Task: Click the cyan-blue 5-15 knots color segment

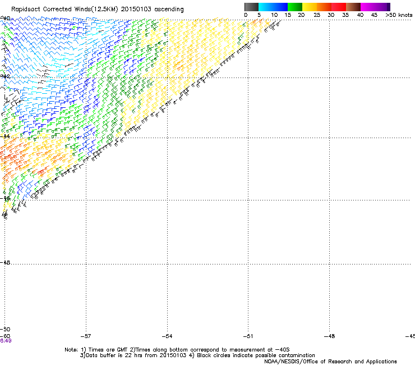Action: pos(273,7)
